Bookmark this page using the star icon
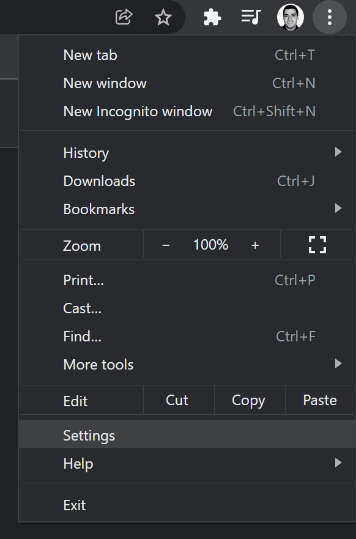This screenshot has width=356, height=539. point(163,17)
